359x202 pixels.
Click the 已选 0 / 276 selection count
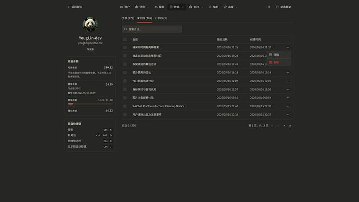click(129, 126)
